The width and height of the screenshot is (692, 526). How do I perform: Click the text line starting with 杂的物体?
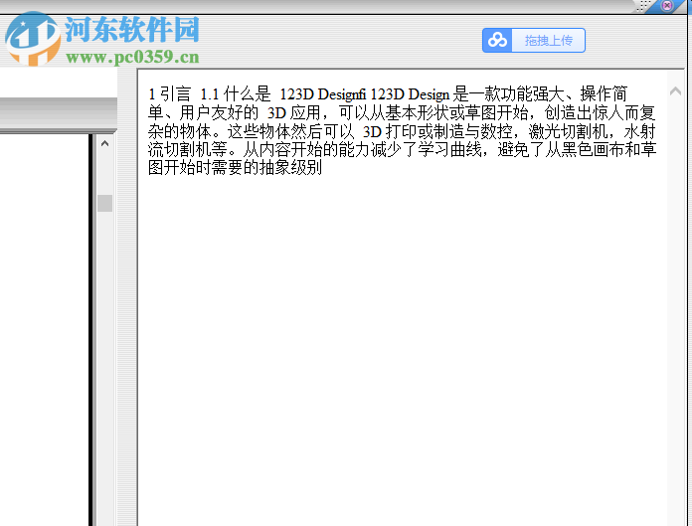[401, 131]
